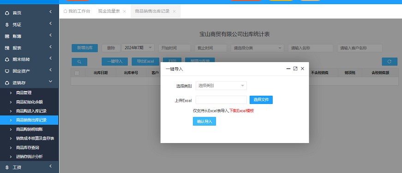Click the 一键导入 toolbar button

point(114,62)
